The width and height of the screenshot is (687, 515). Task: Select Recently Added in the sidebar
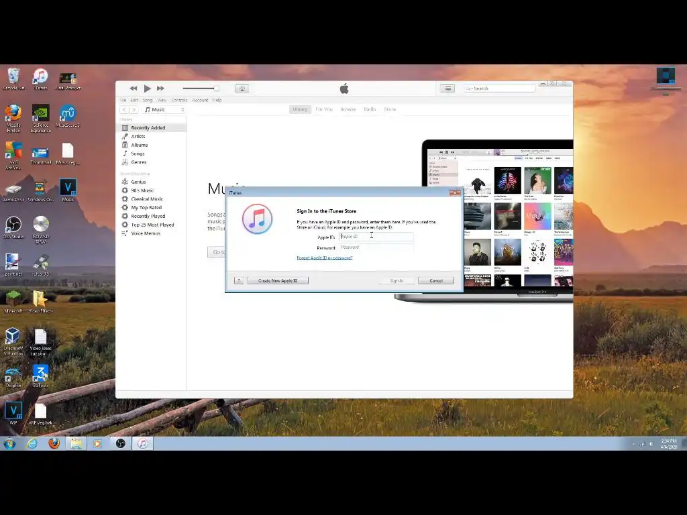click(152, 128)
